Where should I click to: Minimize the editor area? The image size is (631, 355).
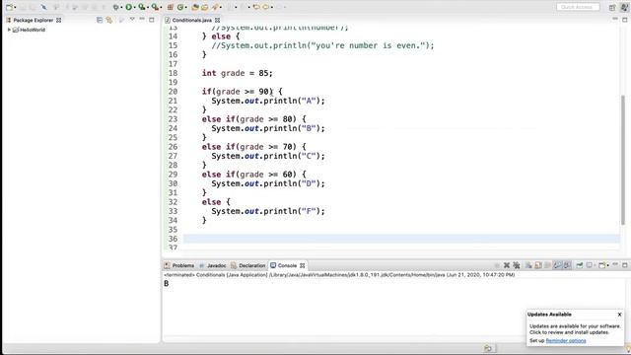[x=615, y=20]
